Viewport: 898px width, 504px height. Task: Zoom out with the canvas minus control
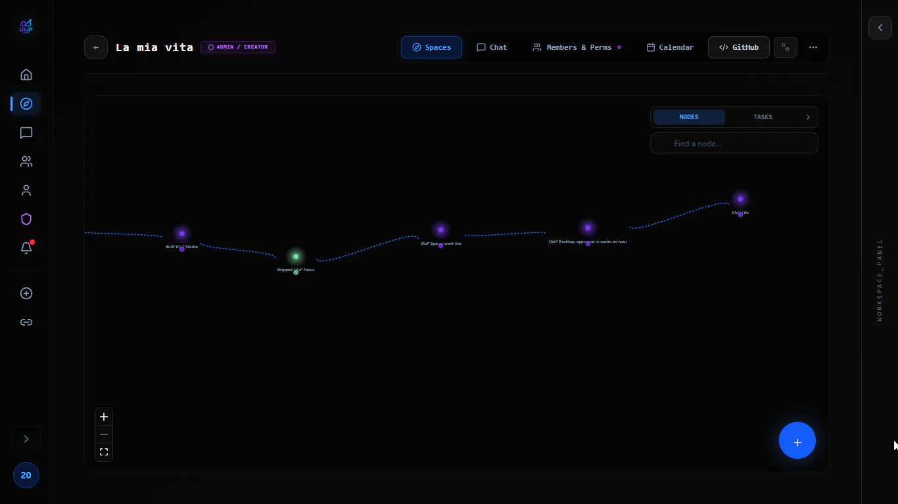[x=104, y=434]
